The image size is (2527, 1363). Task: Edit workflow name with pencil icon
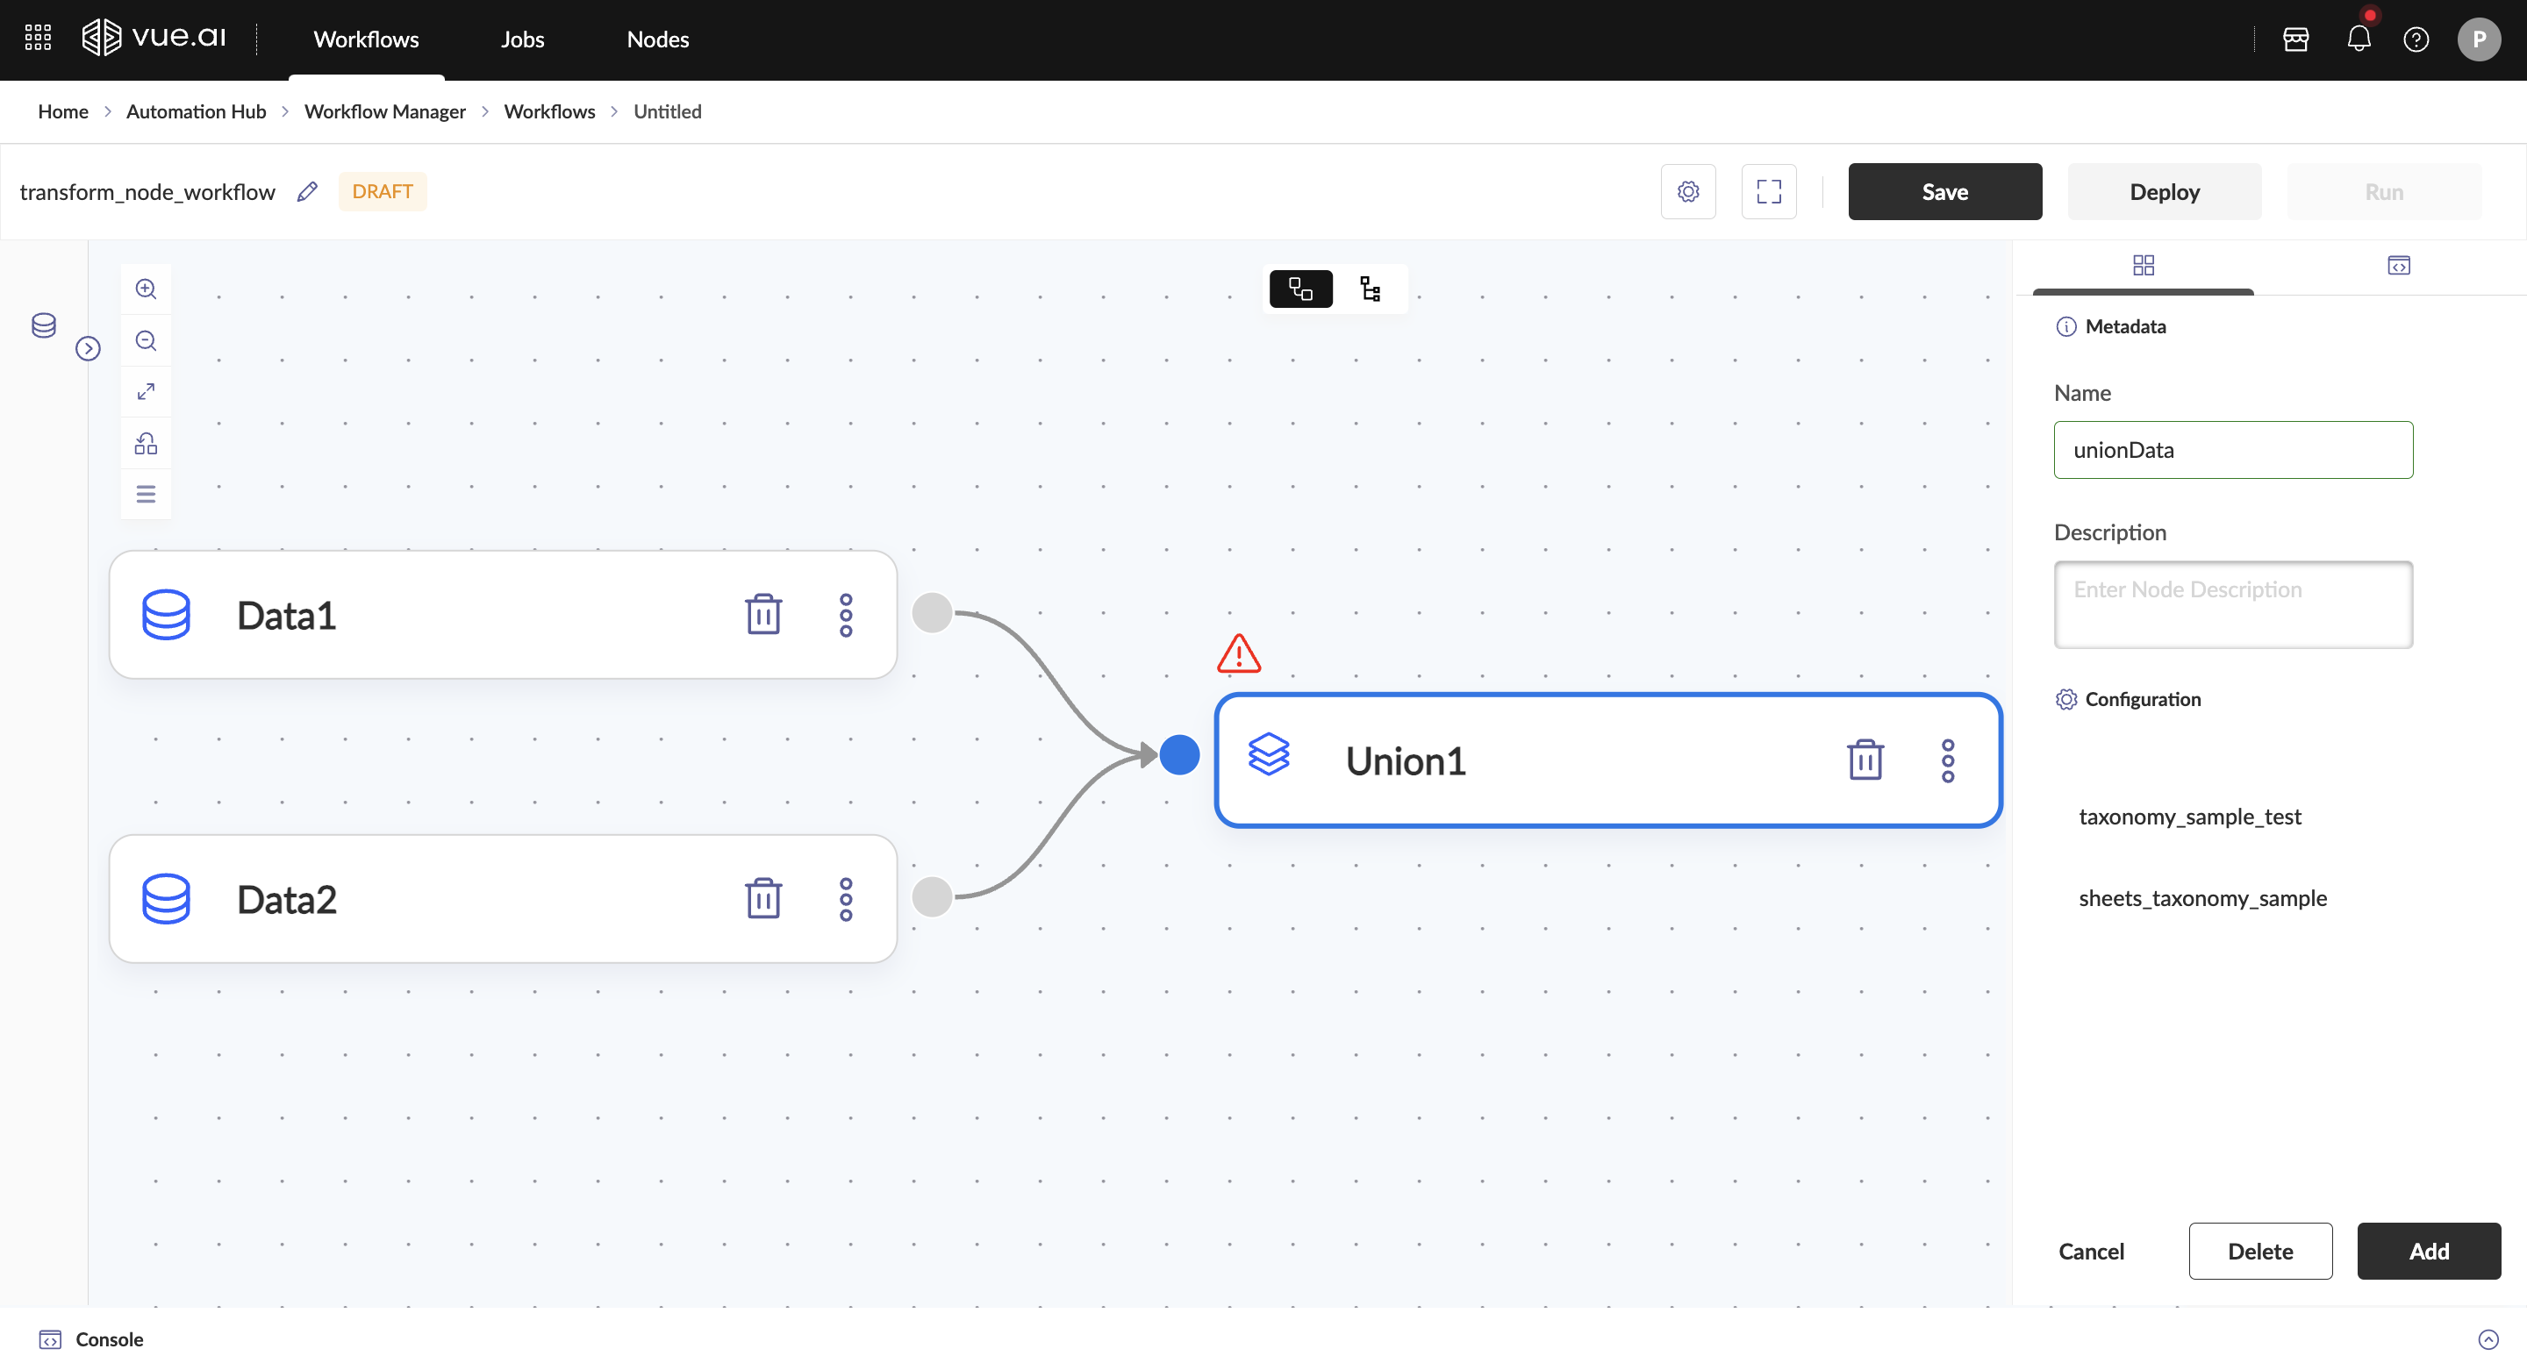(x=307, y=191)
